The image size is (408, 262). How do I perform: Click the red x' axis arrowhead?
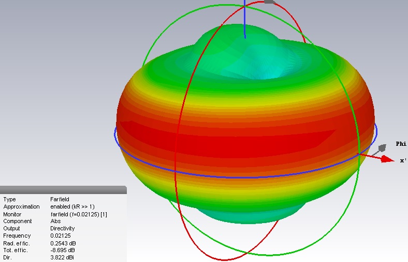tap(388, 159)
